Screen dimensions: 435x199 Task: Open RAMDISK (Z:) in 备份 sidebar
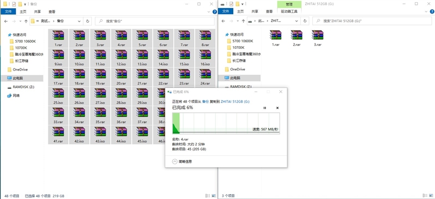pyautogui.click(x=21, y=87)
